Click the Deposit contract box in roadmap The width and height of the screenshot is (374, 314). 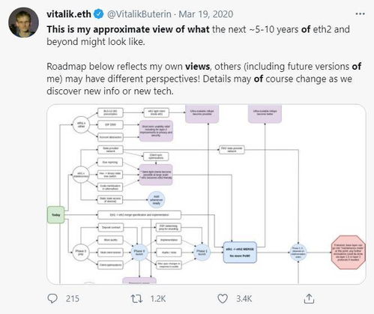pyautogui.click(x=110, y=227)
